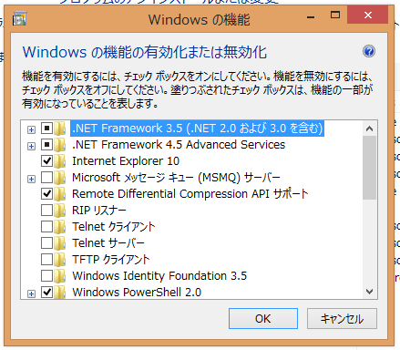The width and height of the screenshot is (400, 350).
Task: Toggle .NET Framework 4.5 Advanced Services checkbox
Action: 46,145
